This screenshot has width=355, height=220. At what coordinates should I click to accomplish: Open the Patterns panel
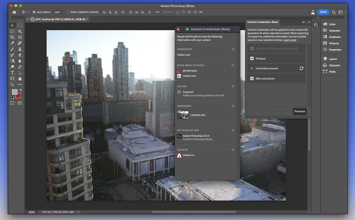pyautogui.click(x=334, y=43)
